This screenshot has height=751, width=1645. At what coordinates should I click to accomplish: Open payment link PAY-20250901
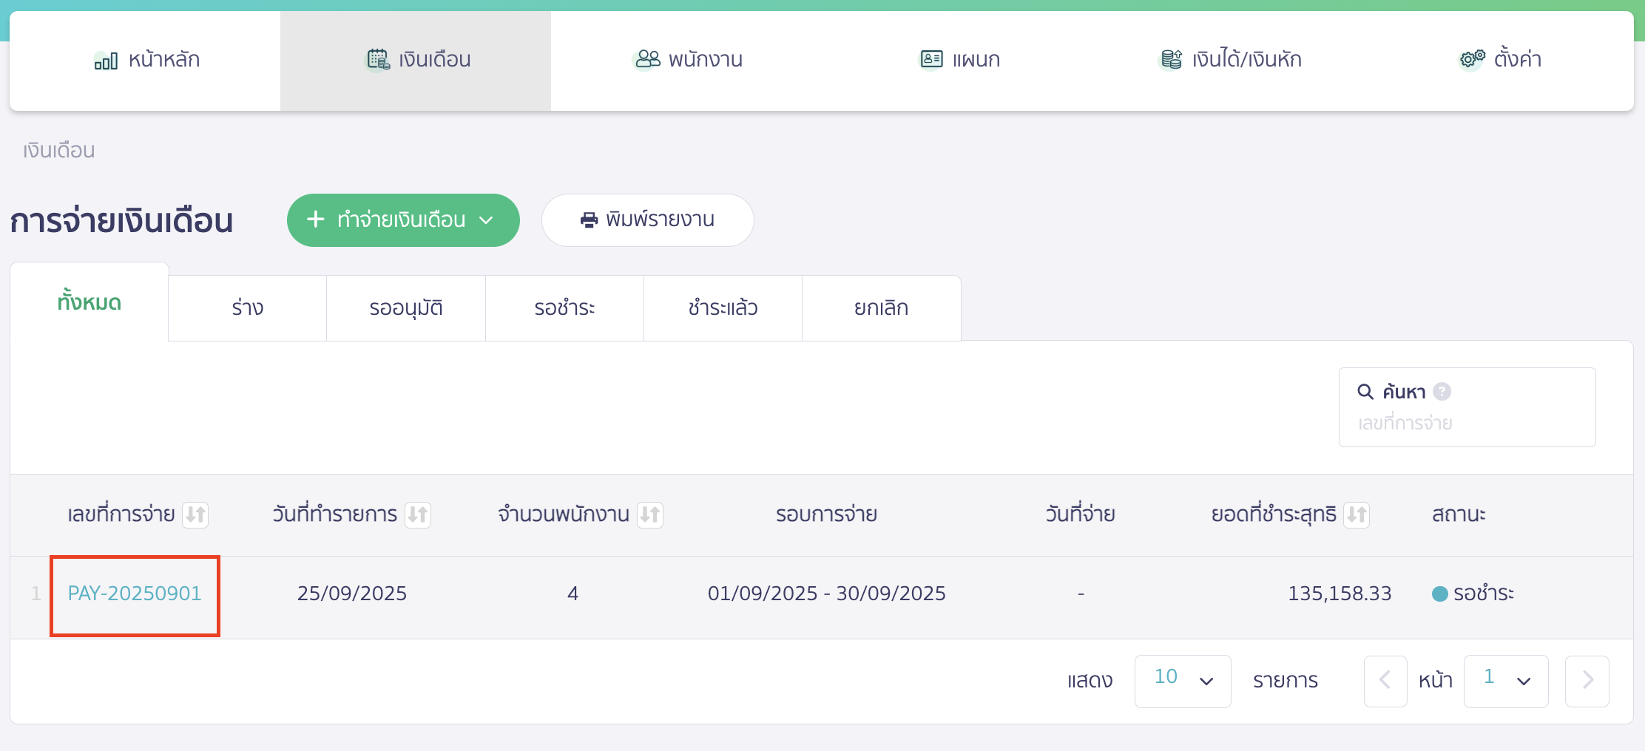[135, 594]
